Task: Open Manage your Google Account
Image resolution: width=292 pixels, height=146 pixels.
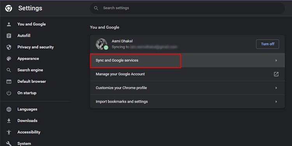Action: pos(187,74)
